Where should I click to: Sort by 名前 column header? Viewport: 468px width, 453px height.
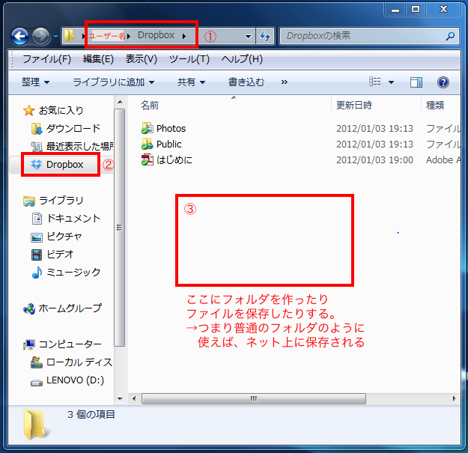(150, 106)
